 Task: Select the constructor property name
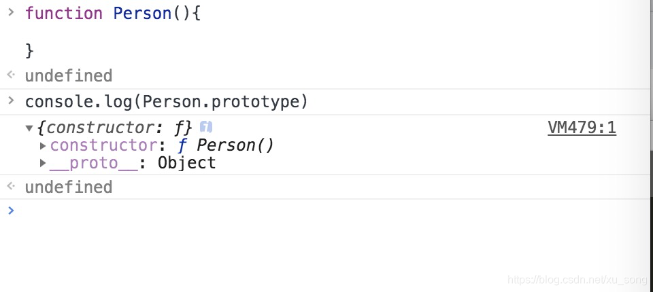pyautogui.click(x=103, y=145)
